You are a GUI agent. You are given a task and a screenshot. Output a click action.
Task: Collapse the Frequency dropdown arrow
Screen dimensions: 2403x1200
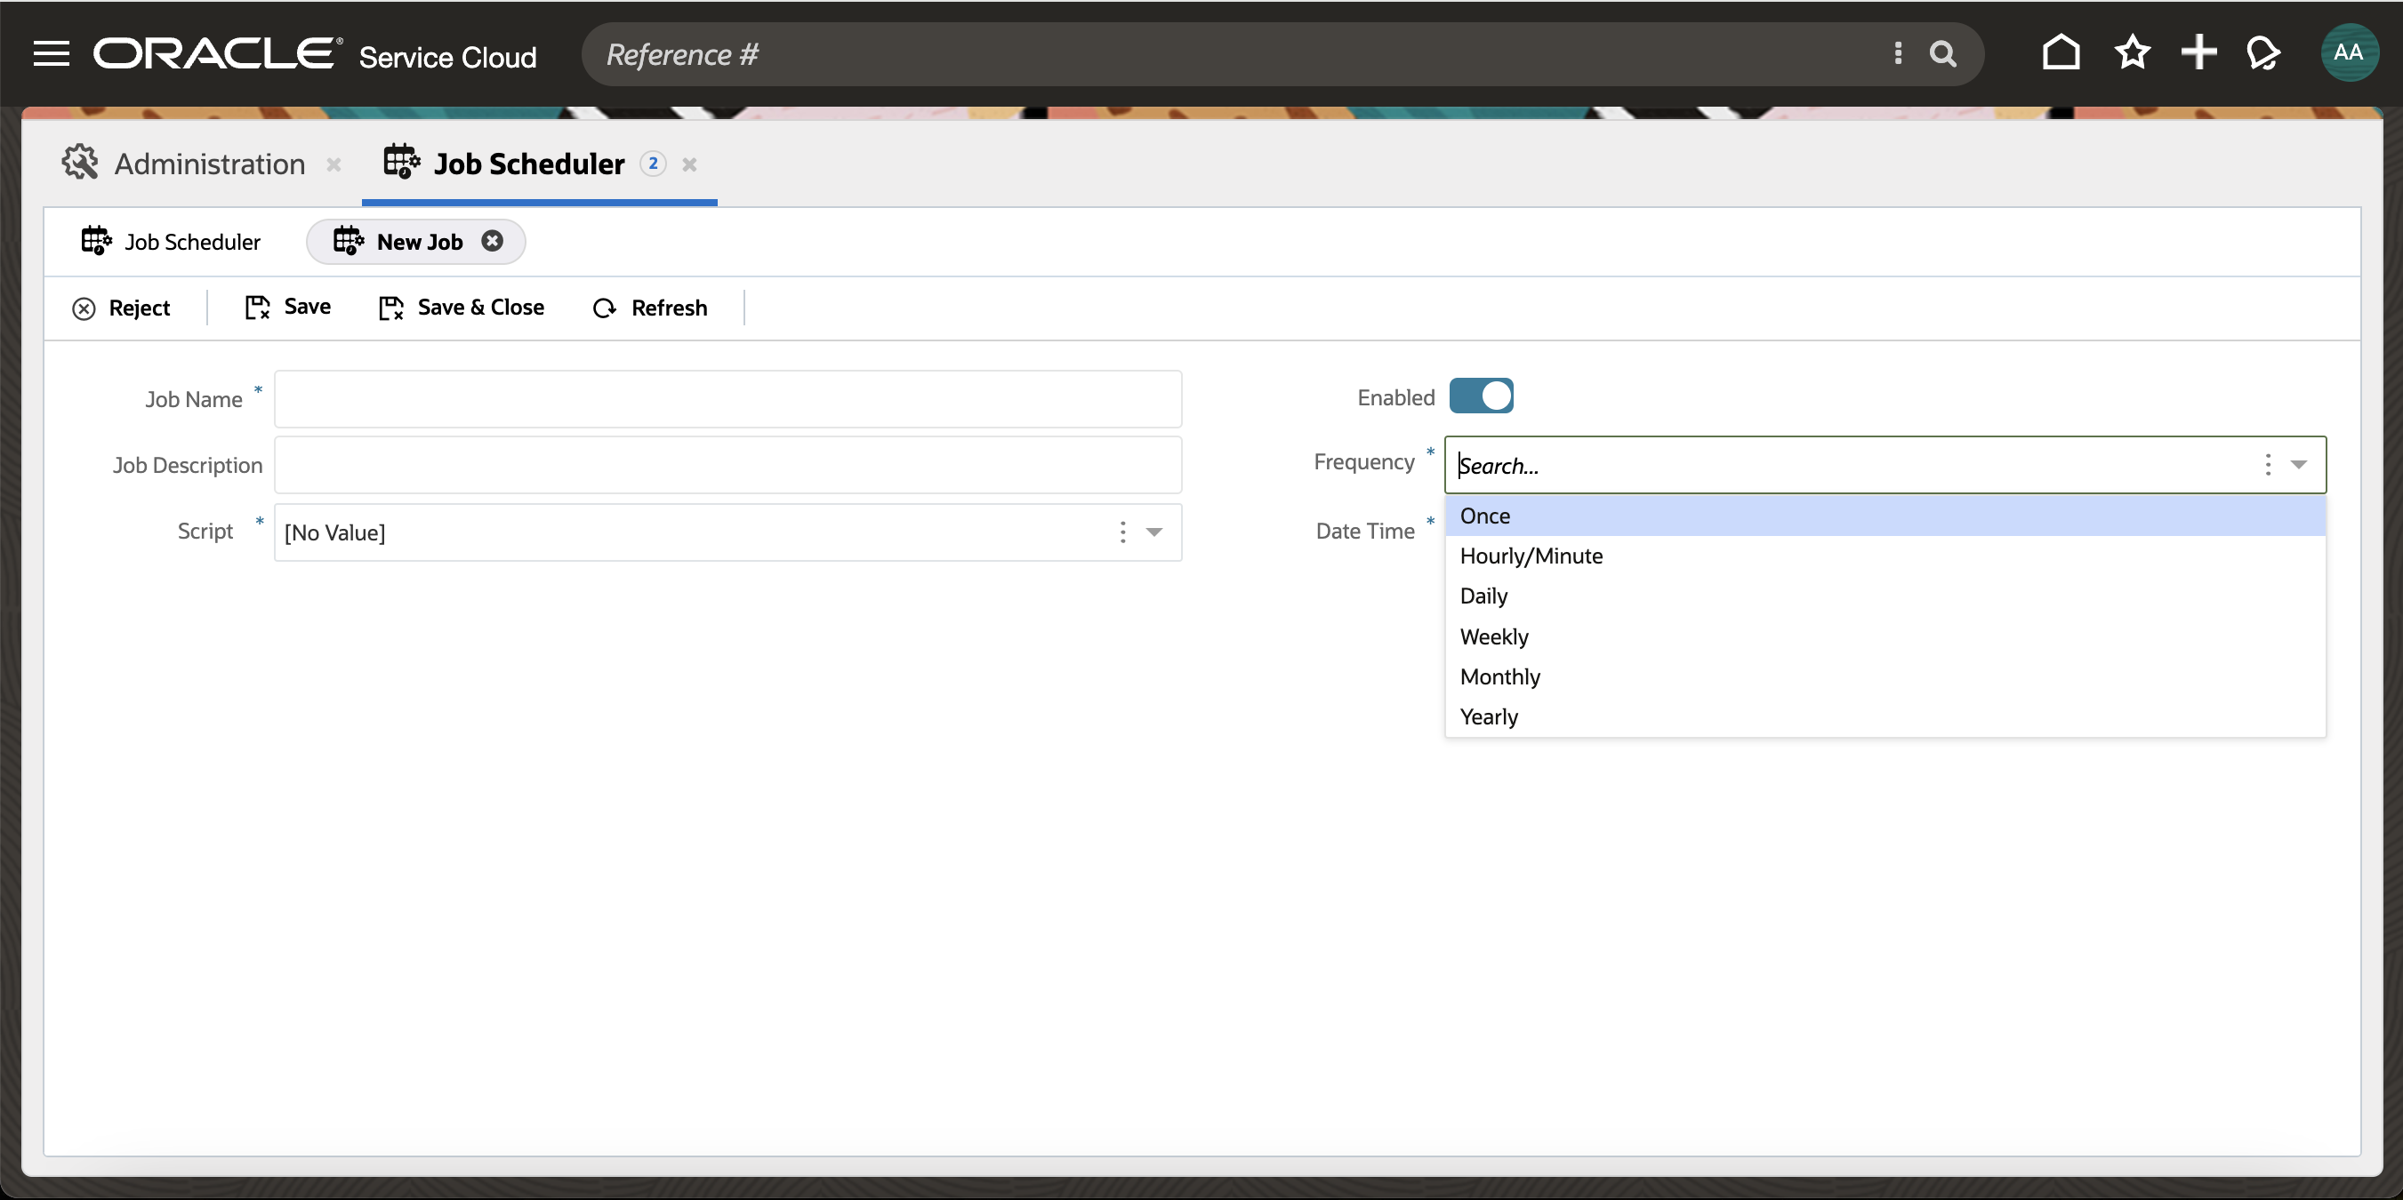tap(2299, 464)
